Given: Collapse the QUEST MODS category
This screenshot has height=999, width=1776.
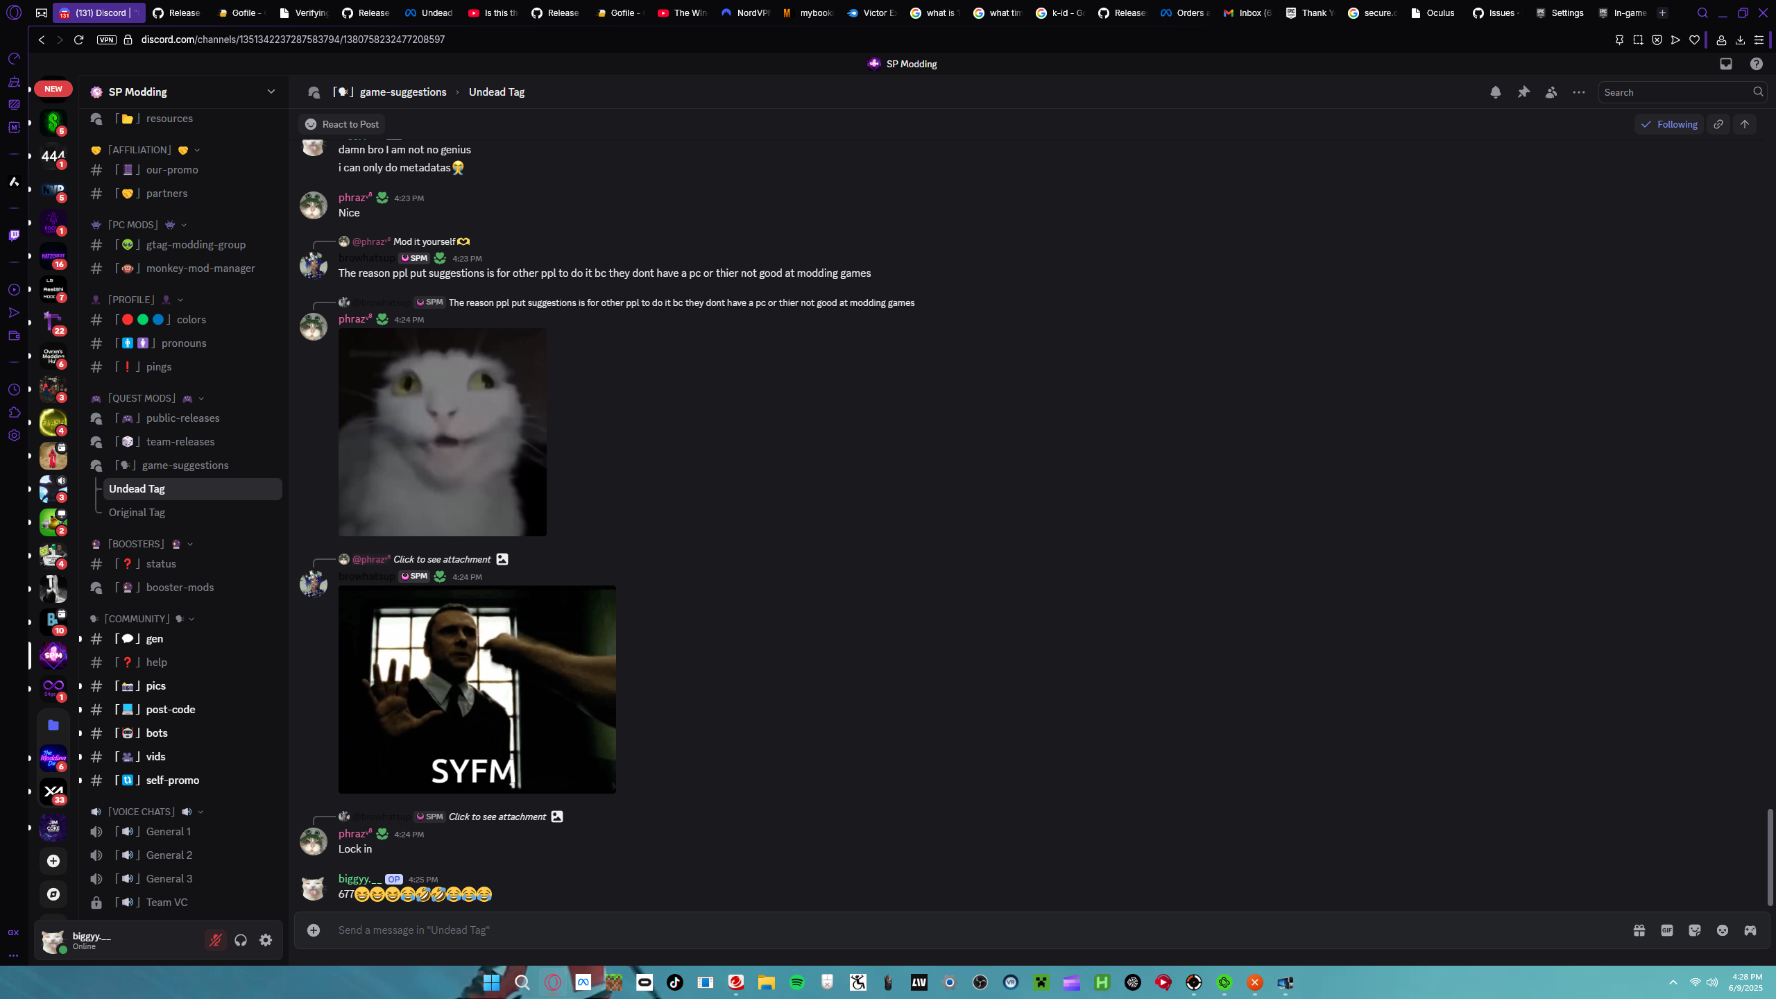Looking at the screenshot, I should pos(142,398).
